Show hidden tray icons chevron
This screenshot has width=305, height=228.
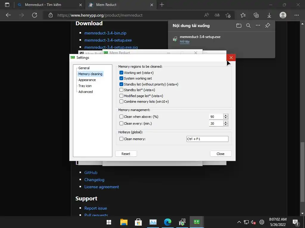[239, 222]
